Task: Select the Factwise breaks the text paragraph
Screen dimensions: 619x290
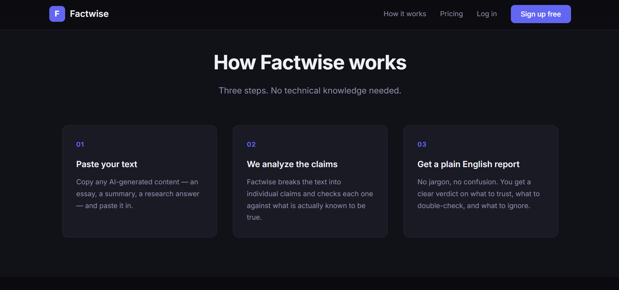Action: tap(310, 199)
